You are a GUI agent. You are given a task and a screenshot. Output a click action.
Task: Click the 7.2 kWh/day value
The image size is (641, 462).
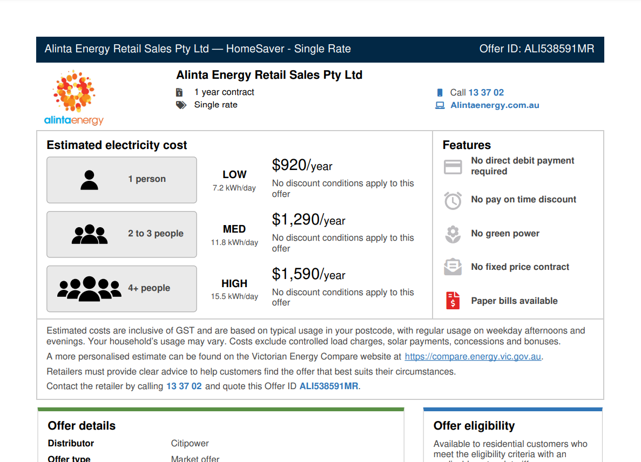coord(234,188)
